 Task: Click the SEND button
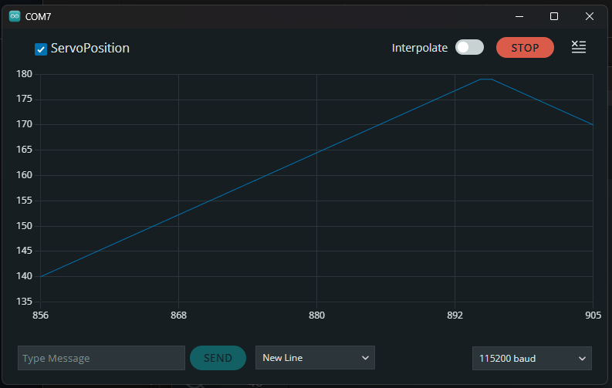point(218,358)
